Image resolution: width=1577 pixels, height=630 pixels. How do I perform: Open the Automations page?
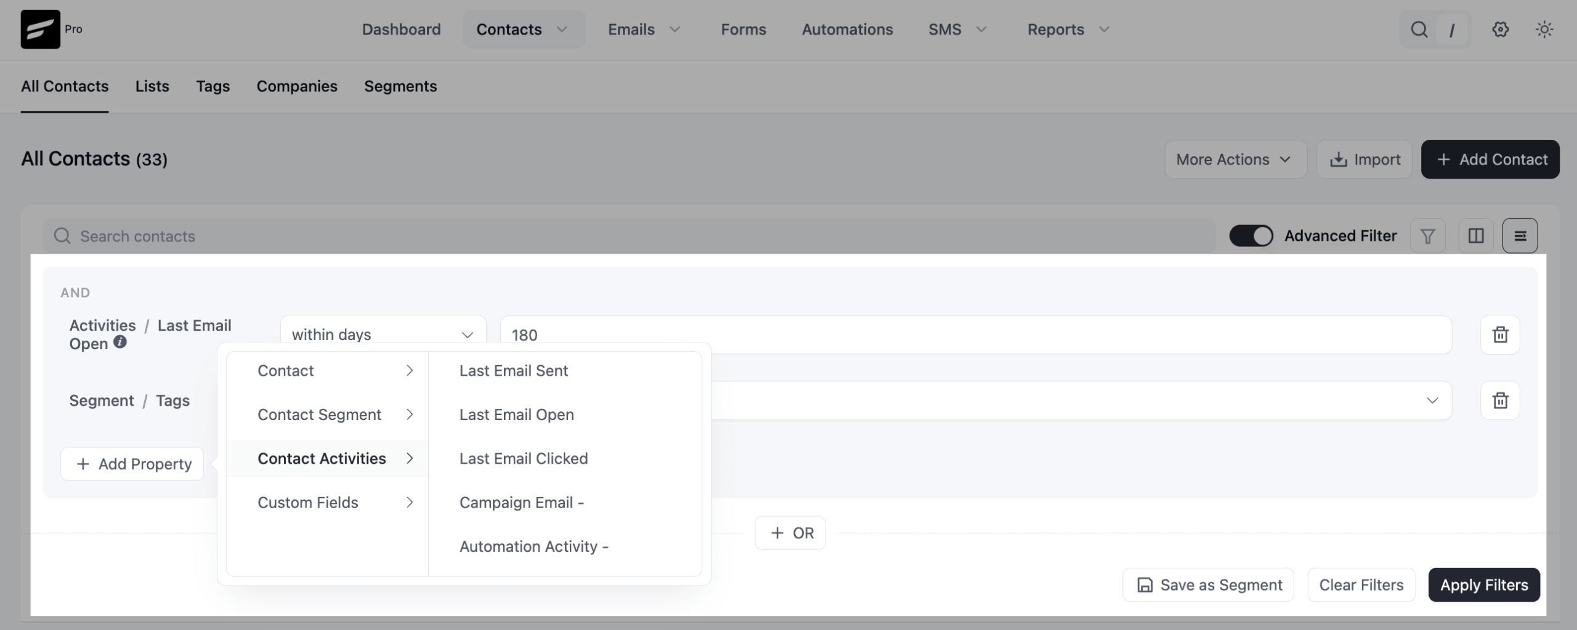(847, 29)
